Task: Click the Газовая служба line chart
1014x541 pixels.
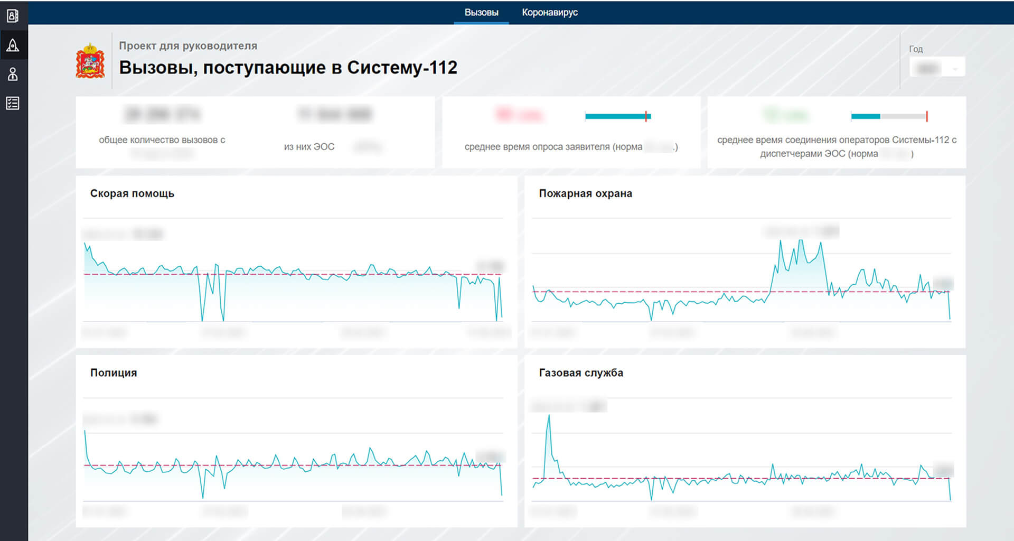Action: 741,450
